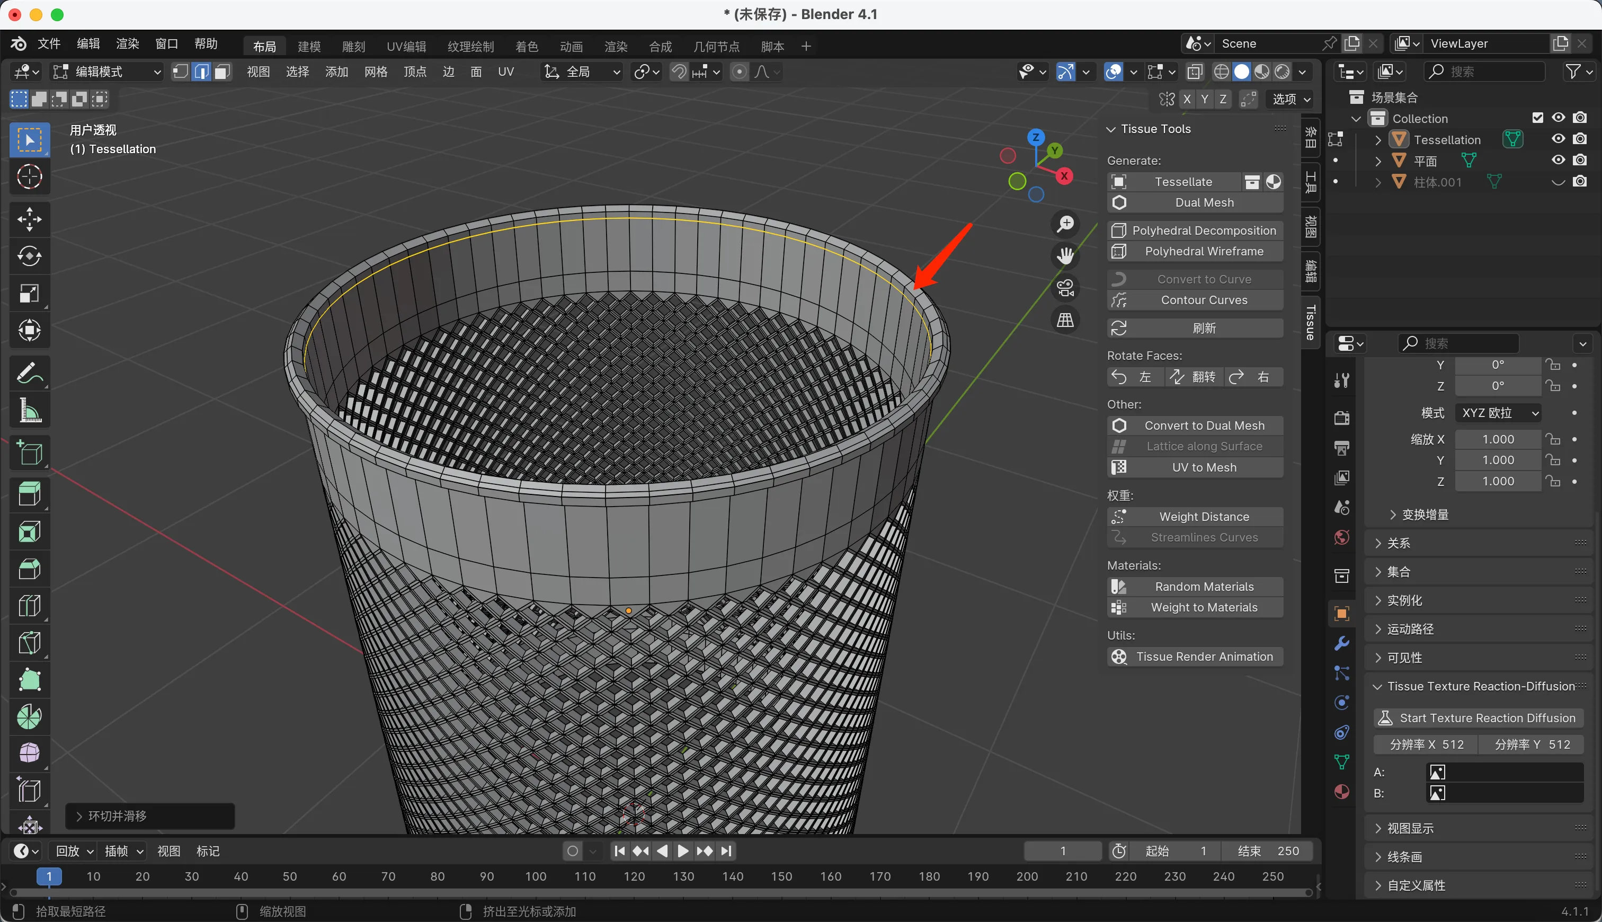Select the Loop Cut tool
This screenshot has width=1602, height=922.
29,606
